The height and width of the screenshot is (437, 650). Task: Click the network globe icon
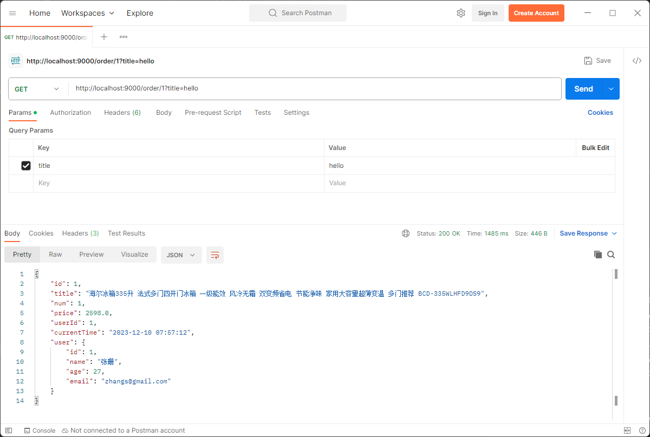pyautogui.click(x=406, y=233)
